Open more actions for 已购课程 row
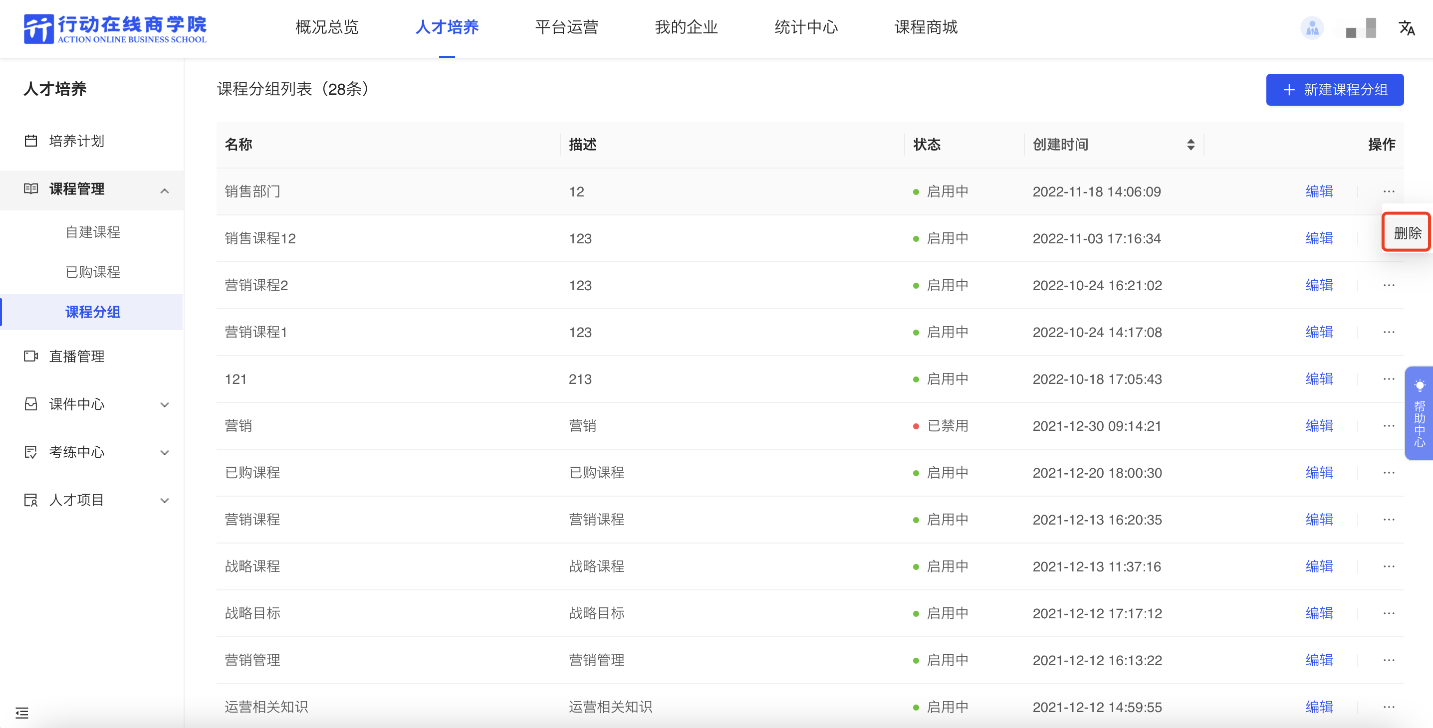Screen dimensions: 1433x728 [1389, 472]
